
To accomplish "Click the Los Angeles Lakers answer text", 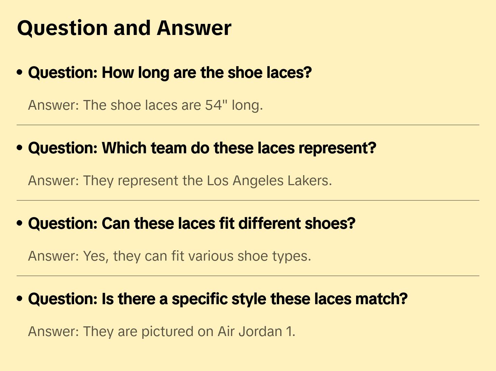I will pos(180,181).
